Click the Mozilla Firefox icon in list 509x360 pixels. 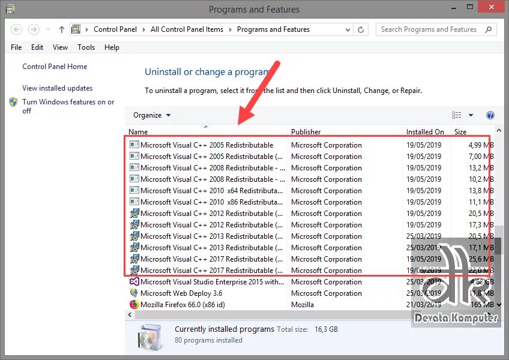tap(134, 304)
